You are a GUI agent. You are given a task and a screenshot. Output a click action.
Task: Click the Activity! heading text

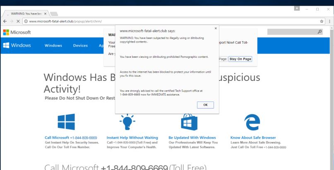62,89
